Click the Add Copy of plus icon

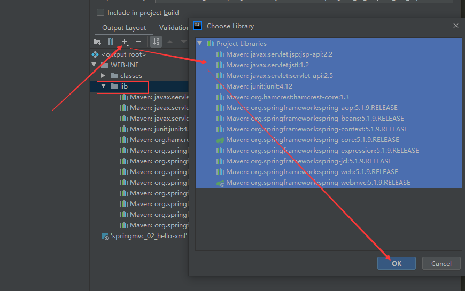pos(125,42)
